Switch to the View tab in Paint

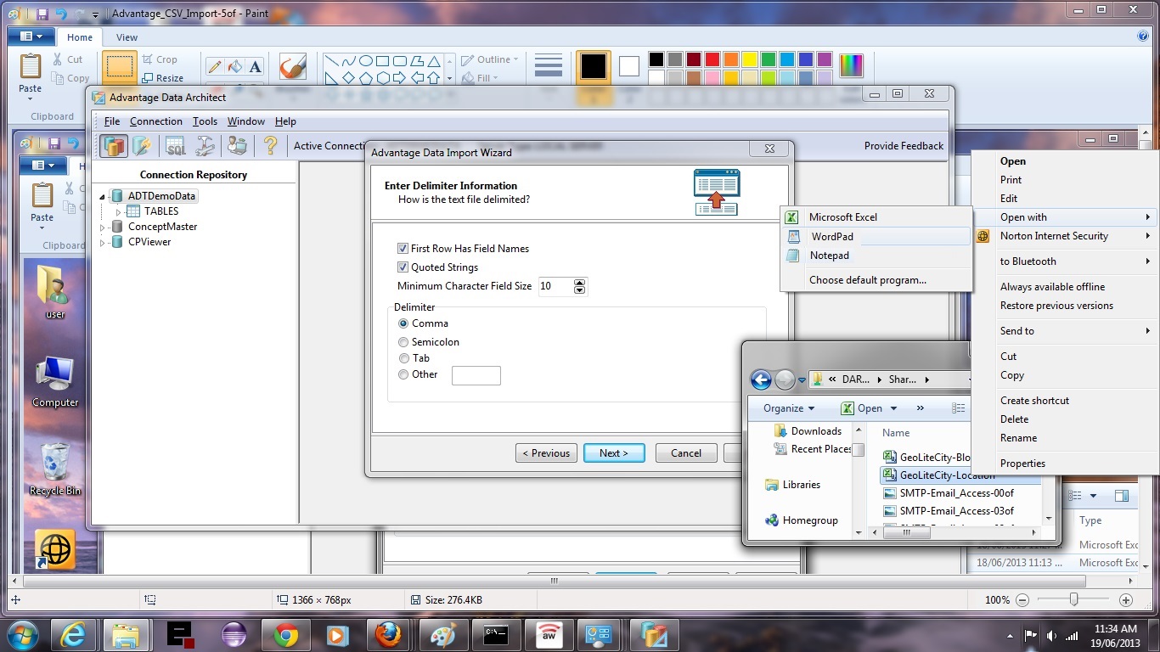pyautogui.click(x=127, y=37)
